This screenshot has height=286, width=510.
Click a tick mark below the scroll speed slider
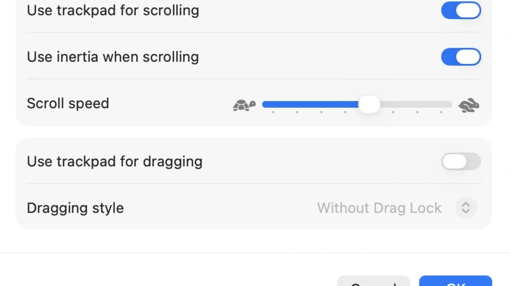(x=297, y=112)
